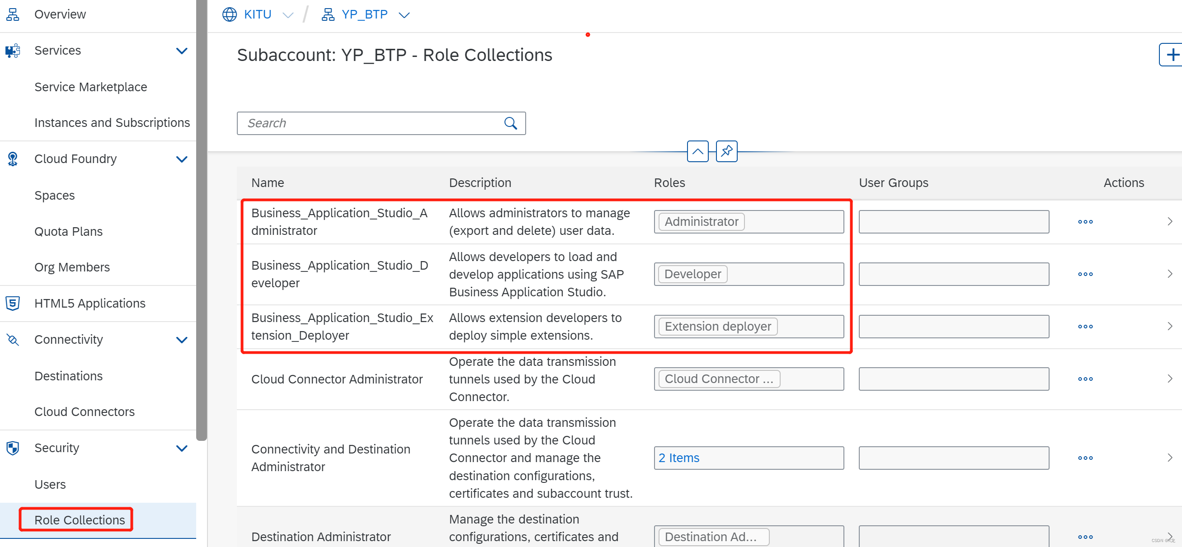Click the Cloud Foundry sidebar icon
This screenshot has width=1182, height=547.
coord(12,159)
